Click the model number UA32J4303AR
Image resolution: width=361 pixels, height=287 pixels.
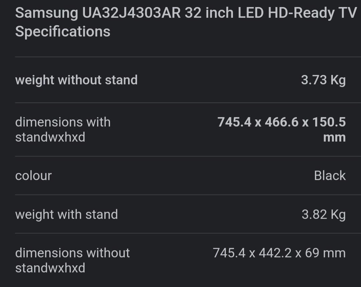point(130,13)
